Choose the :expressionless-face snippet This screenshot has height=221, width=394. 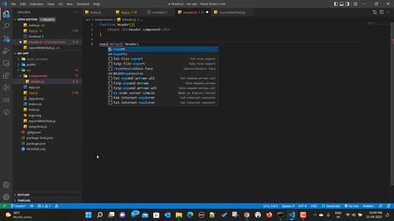pyautogui.click(x=163, y=68)
